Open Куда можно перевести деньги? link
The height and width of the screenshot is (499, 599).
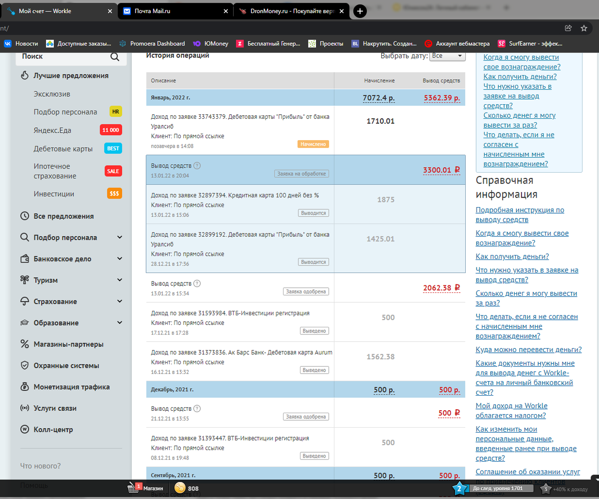click(529, 350)
